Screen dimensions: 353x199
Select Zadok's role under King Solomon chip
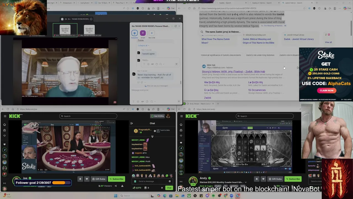[x=260, y=55]
